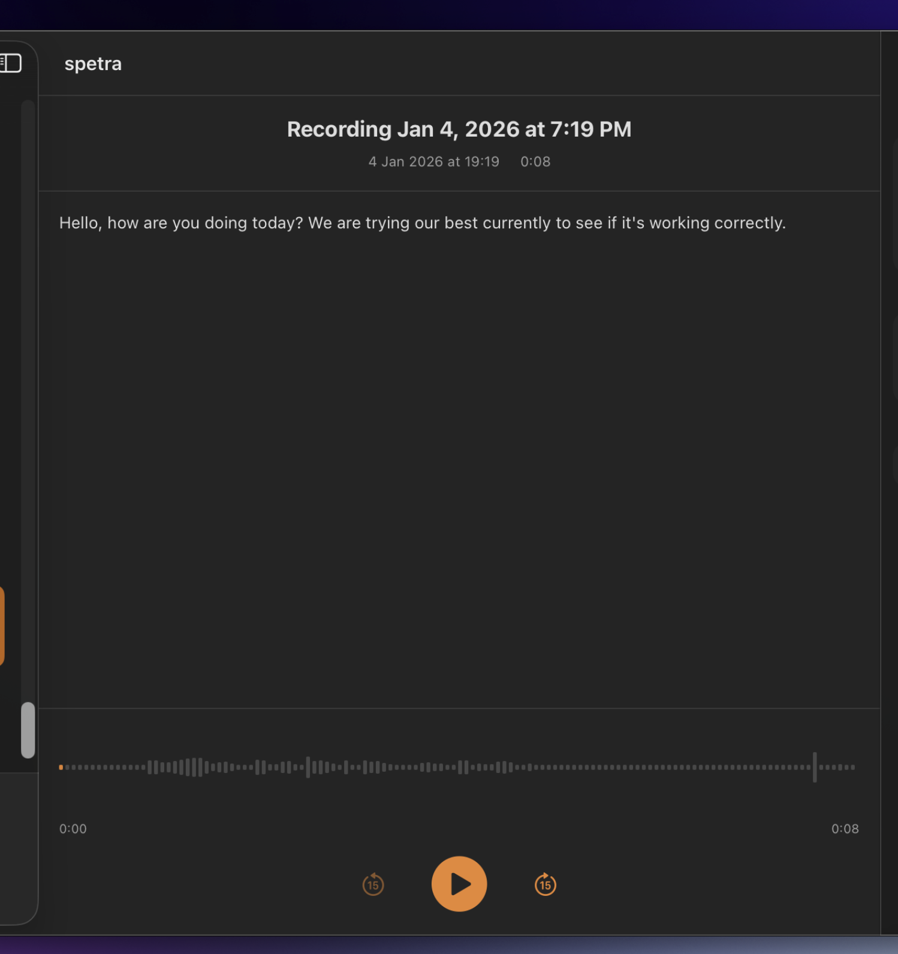Skip forward 15 seconds
Viewport: 898px width, 954px height.
pyautogui.click(x=545, y=884)
